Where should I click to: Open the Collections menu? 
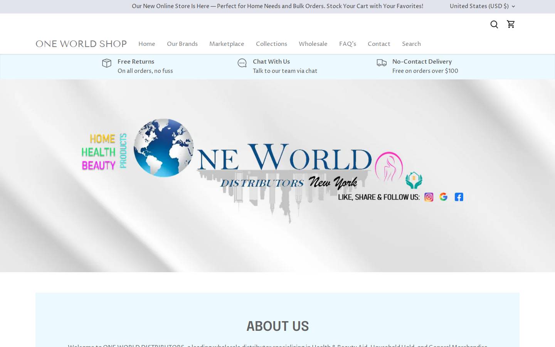pos(271,44)
